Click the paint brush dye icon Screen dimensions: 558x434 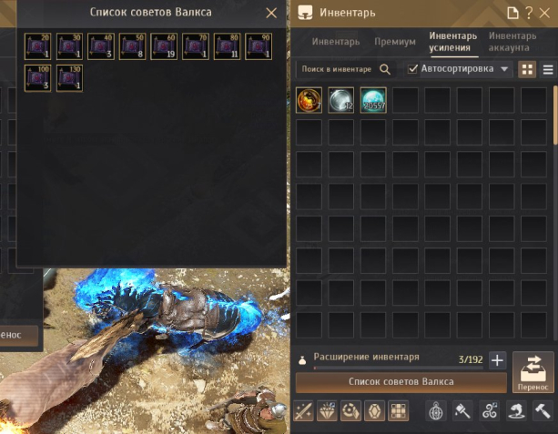tap(462, 411)
